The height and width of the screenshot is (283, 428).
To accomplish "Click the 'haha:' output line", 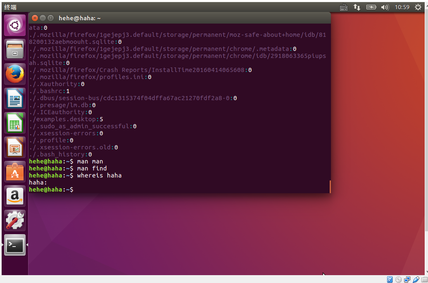I will coord(38,182).
